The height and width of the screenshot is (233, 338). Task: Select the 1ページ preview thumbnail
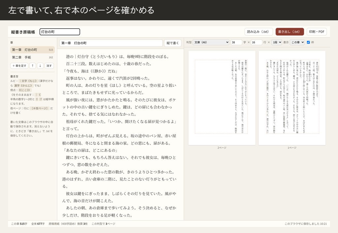(292, 98)
